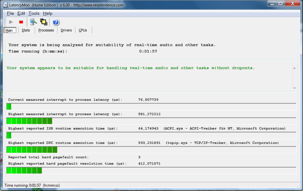Switch to the Stats tab
This screenshot has width=303, height=191.
click(26, 30)
